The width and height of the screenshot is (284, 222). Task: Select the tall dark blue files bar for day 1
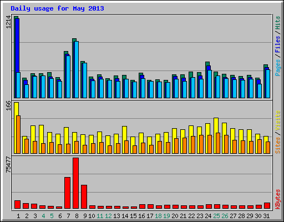point(17,46)
